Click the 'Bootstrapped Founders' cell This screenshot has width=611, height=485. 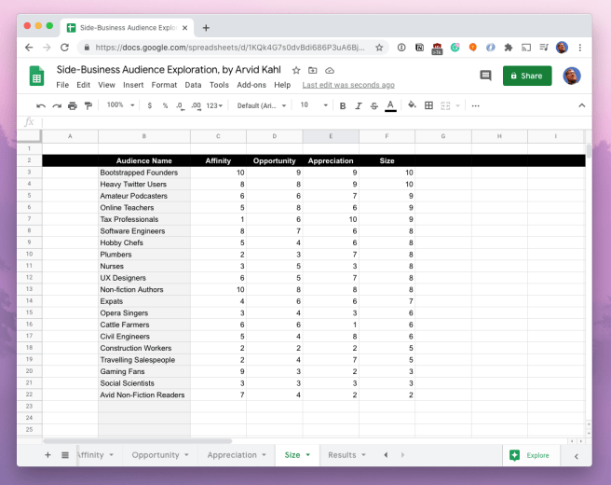pos(144,173)
